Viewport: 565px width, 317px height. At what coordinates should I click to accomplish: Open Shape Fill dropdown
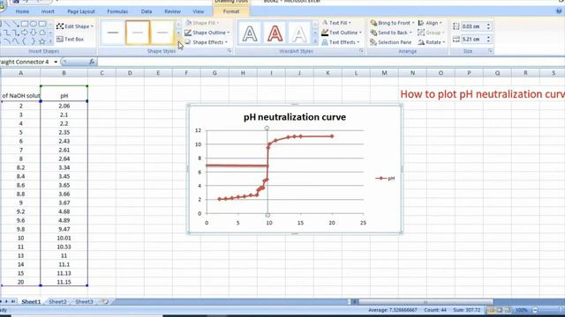pos(202,23)
